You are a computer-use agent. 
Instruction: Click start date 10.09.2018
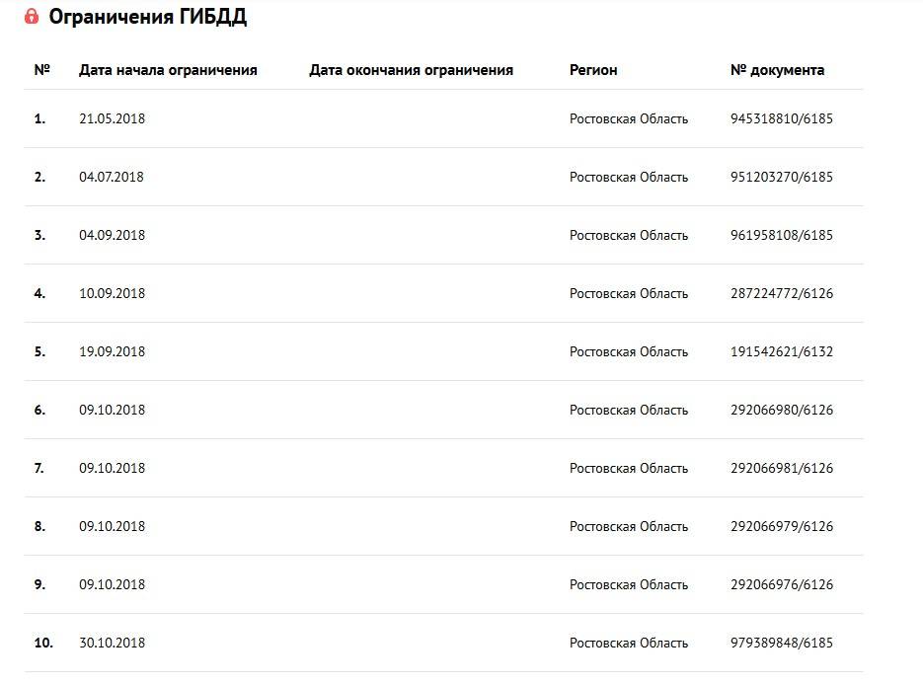pyautogui.click(x=112, y=293)
